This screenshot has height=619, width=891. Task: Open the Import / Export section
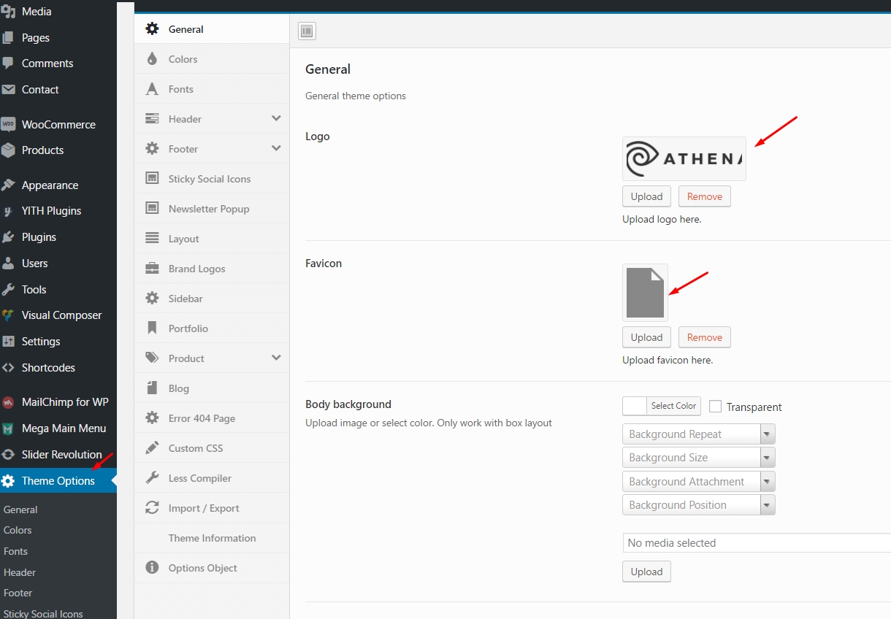coord(204,507)
